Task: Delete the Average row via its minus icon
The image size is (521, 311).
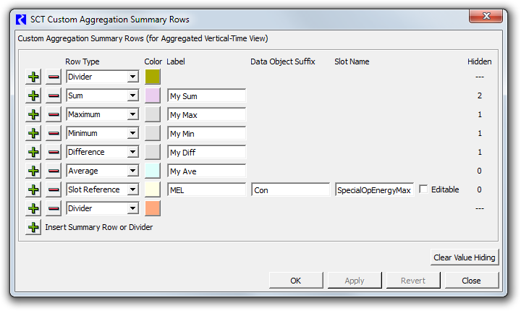Action: point(53,171)
